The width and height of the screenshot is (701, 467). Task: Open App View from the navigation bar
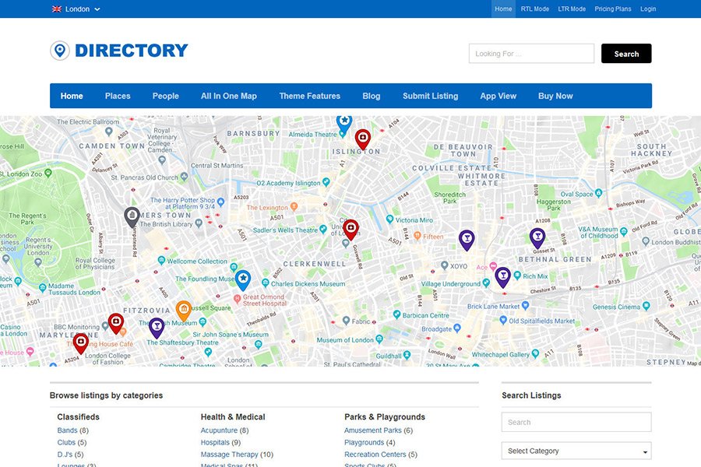click(498, 96)
